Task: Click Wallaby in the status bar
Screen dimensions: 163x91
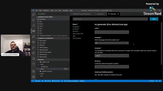Action: (82, 81)
